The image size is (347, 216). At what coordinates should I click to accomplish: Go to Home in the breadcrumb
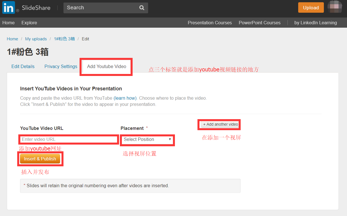click(x=12, y=39)
